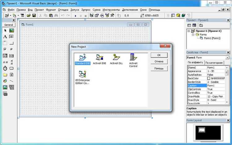Open the Отладка menu
This screenshot has width=232, height=145.
pos(63,10)
